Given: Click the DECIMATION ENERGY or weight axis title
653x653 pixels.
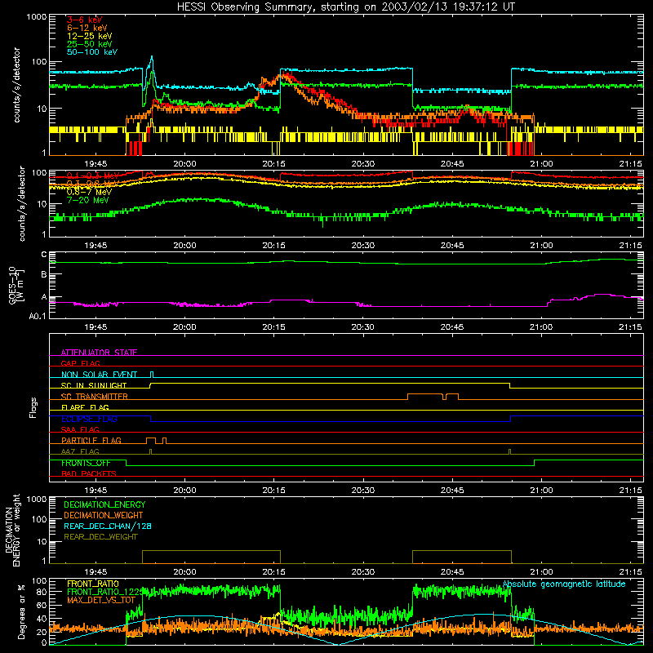Looking at the screenshot, I should point(12,530).
